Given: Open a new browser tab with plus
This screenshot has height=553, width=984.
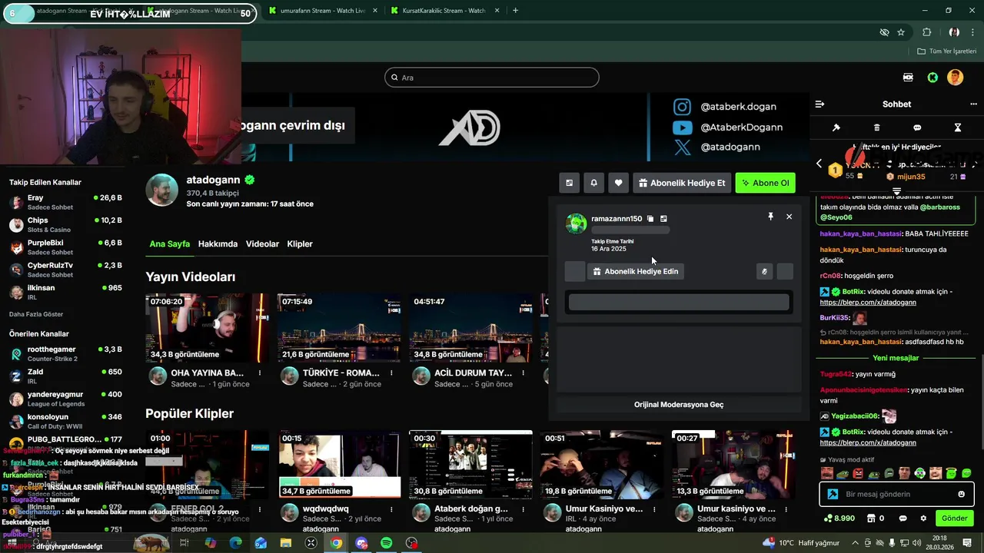Looking at the screenshot, I should point(515,11).
